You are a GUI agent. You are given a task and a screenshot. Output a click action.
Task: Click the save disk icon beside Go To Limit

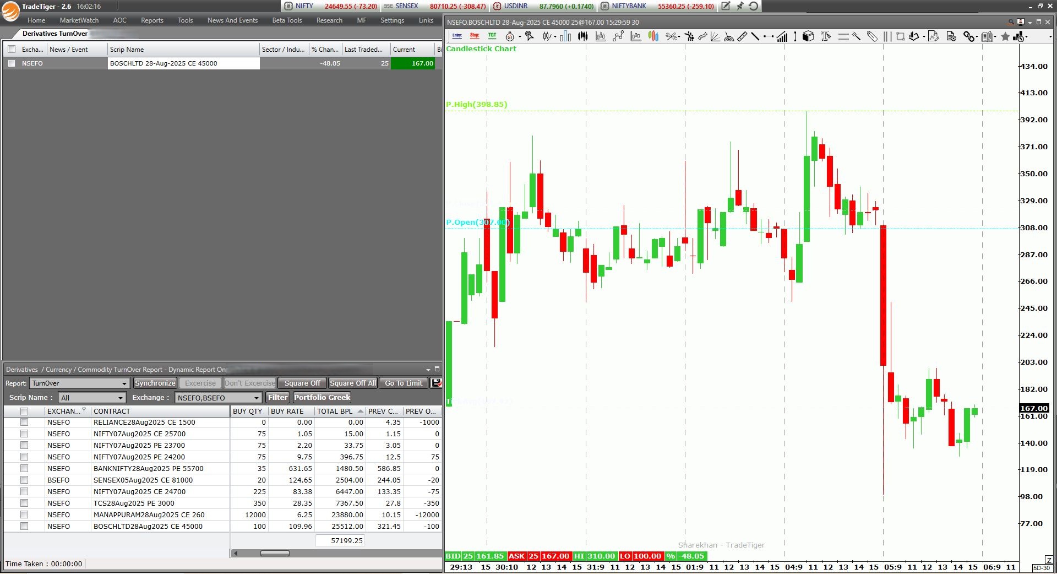tap(436, 383)
